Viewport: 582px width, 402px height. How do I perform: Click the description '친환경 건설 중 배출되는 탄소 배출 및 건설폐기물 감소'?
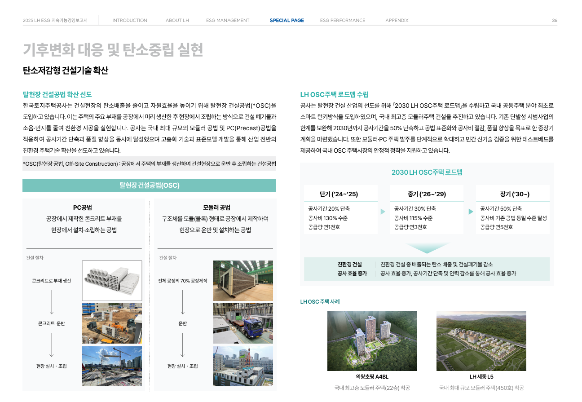coord(436,264)
